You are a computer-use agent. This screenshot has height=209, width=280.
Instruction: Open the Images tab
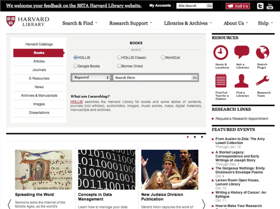pos(39,104)
